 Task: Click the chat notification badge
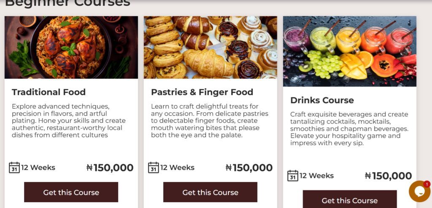coord(427,184)
